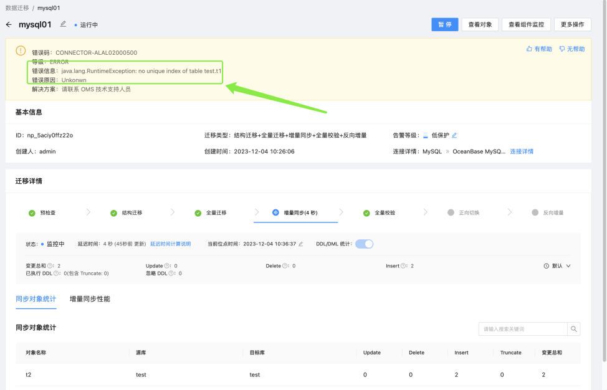Viewport: 607px width, 390px height.
Task: Open the 延迟时间计算说明 link
Action: (171, 244)
